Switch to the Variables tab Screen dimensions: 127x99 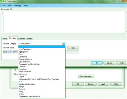pyautogui.click(x=21, y=39)
